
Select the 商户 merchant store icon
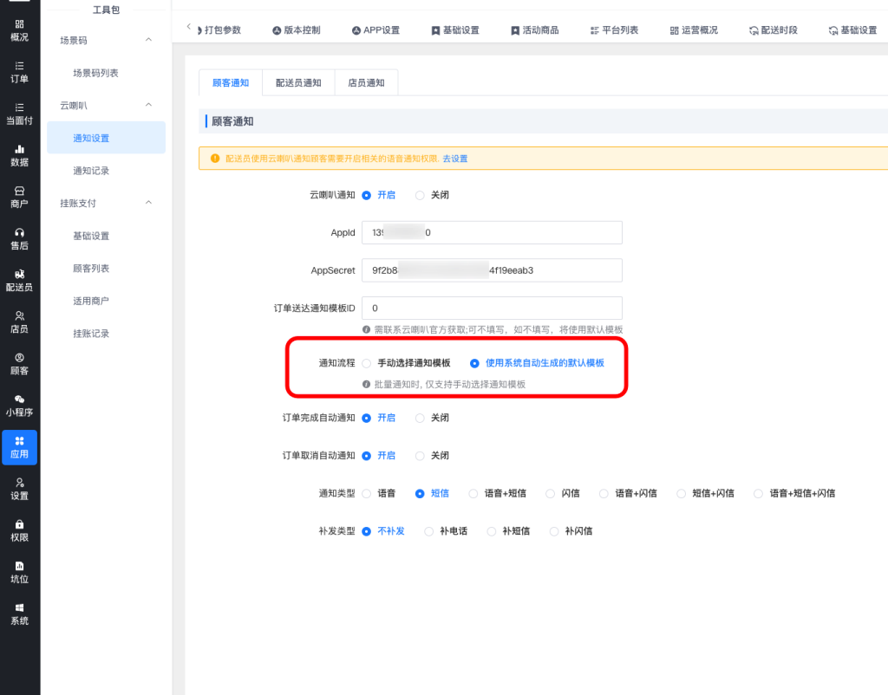tap(19, 191)
